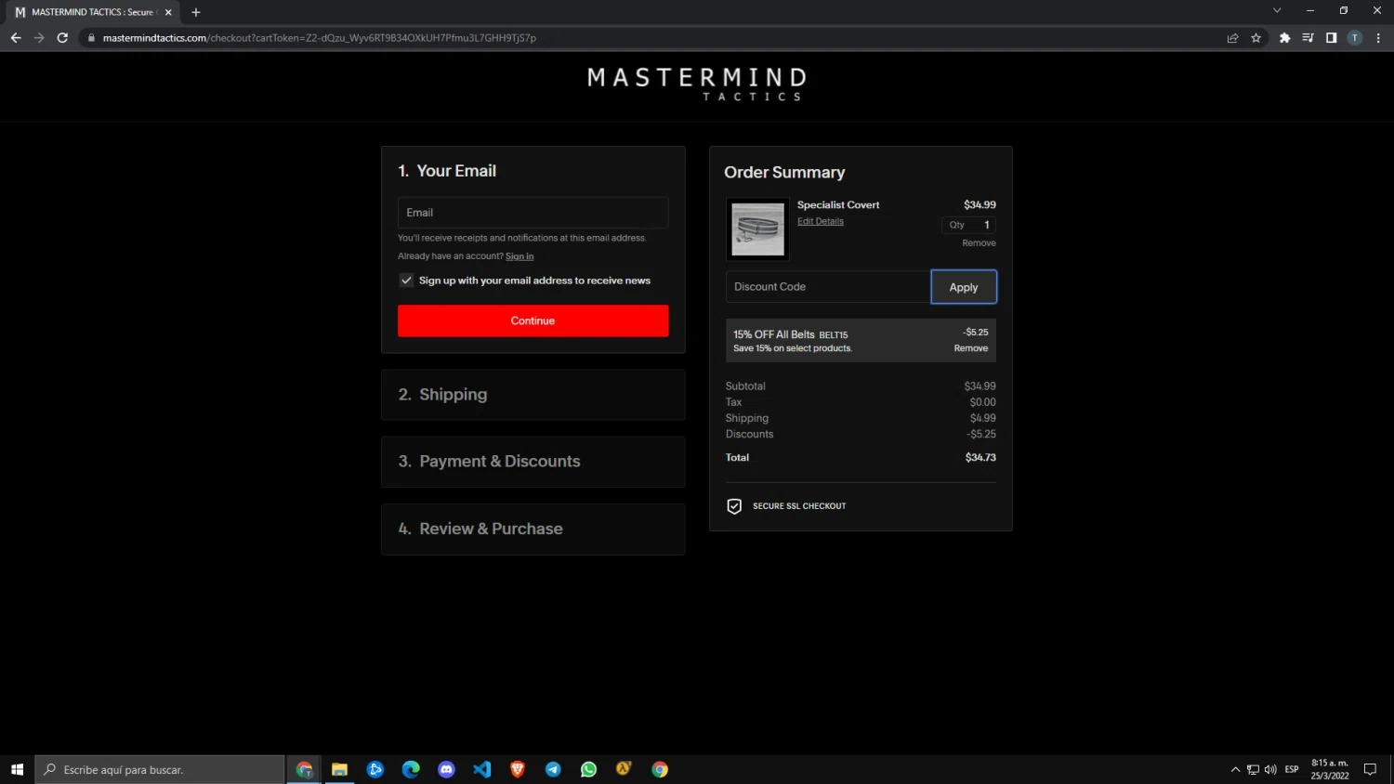Click the Order Summary heading
The image size is (1394, 784).
point(784,173)
